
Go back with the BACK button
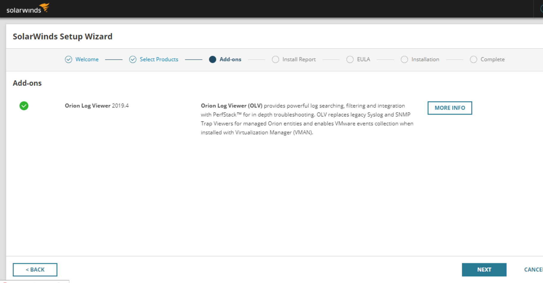35,270
